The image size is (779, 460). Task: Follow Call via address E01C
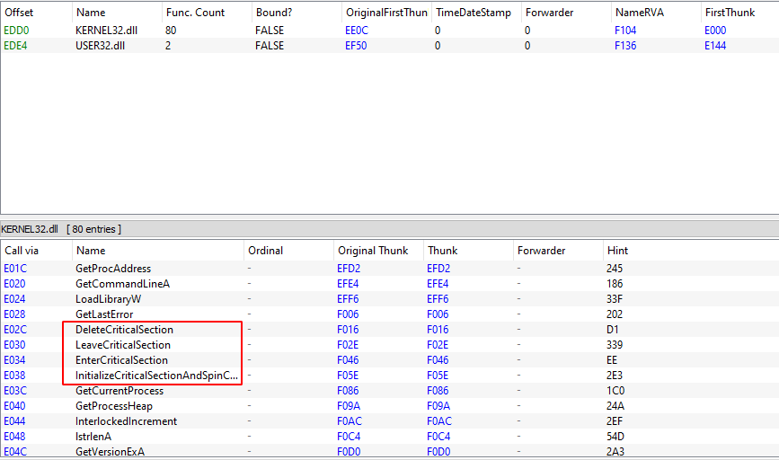[15, 269]
